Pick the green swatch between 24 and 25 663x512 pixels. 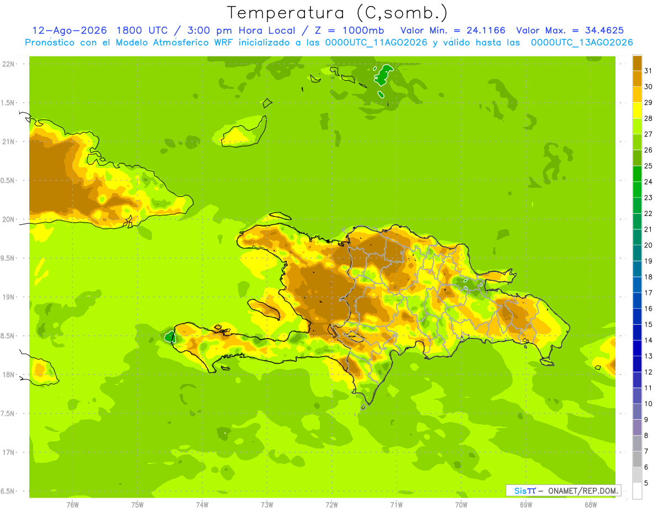pos(637,173)
